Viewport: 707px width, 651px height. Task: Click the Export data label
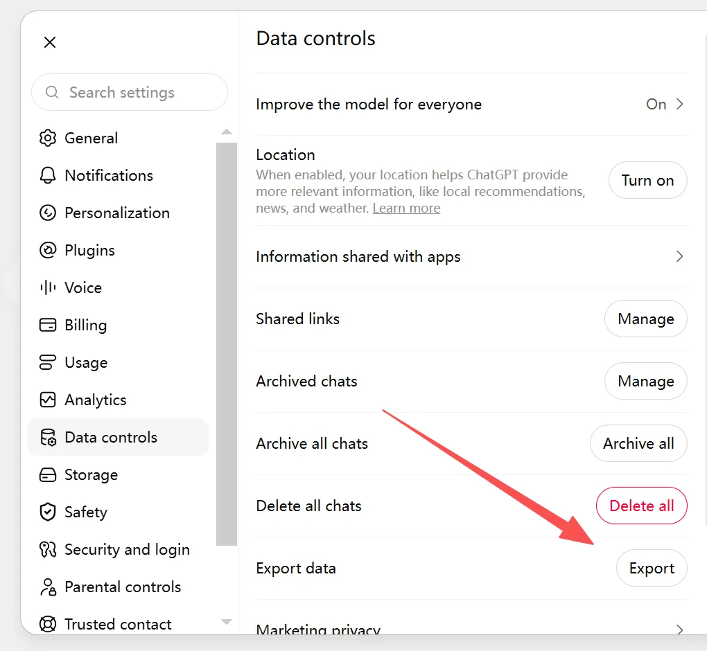coord(296,568)
